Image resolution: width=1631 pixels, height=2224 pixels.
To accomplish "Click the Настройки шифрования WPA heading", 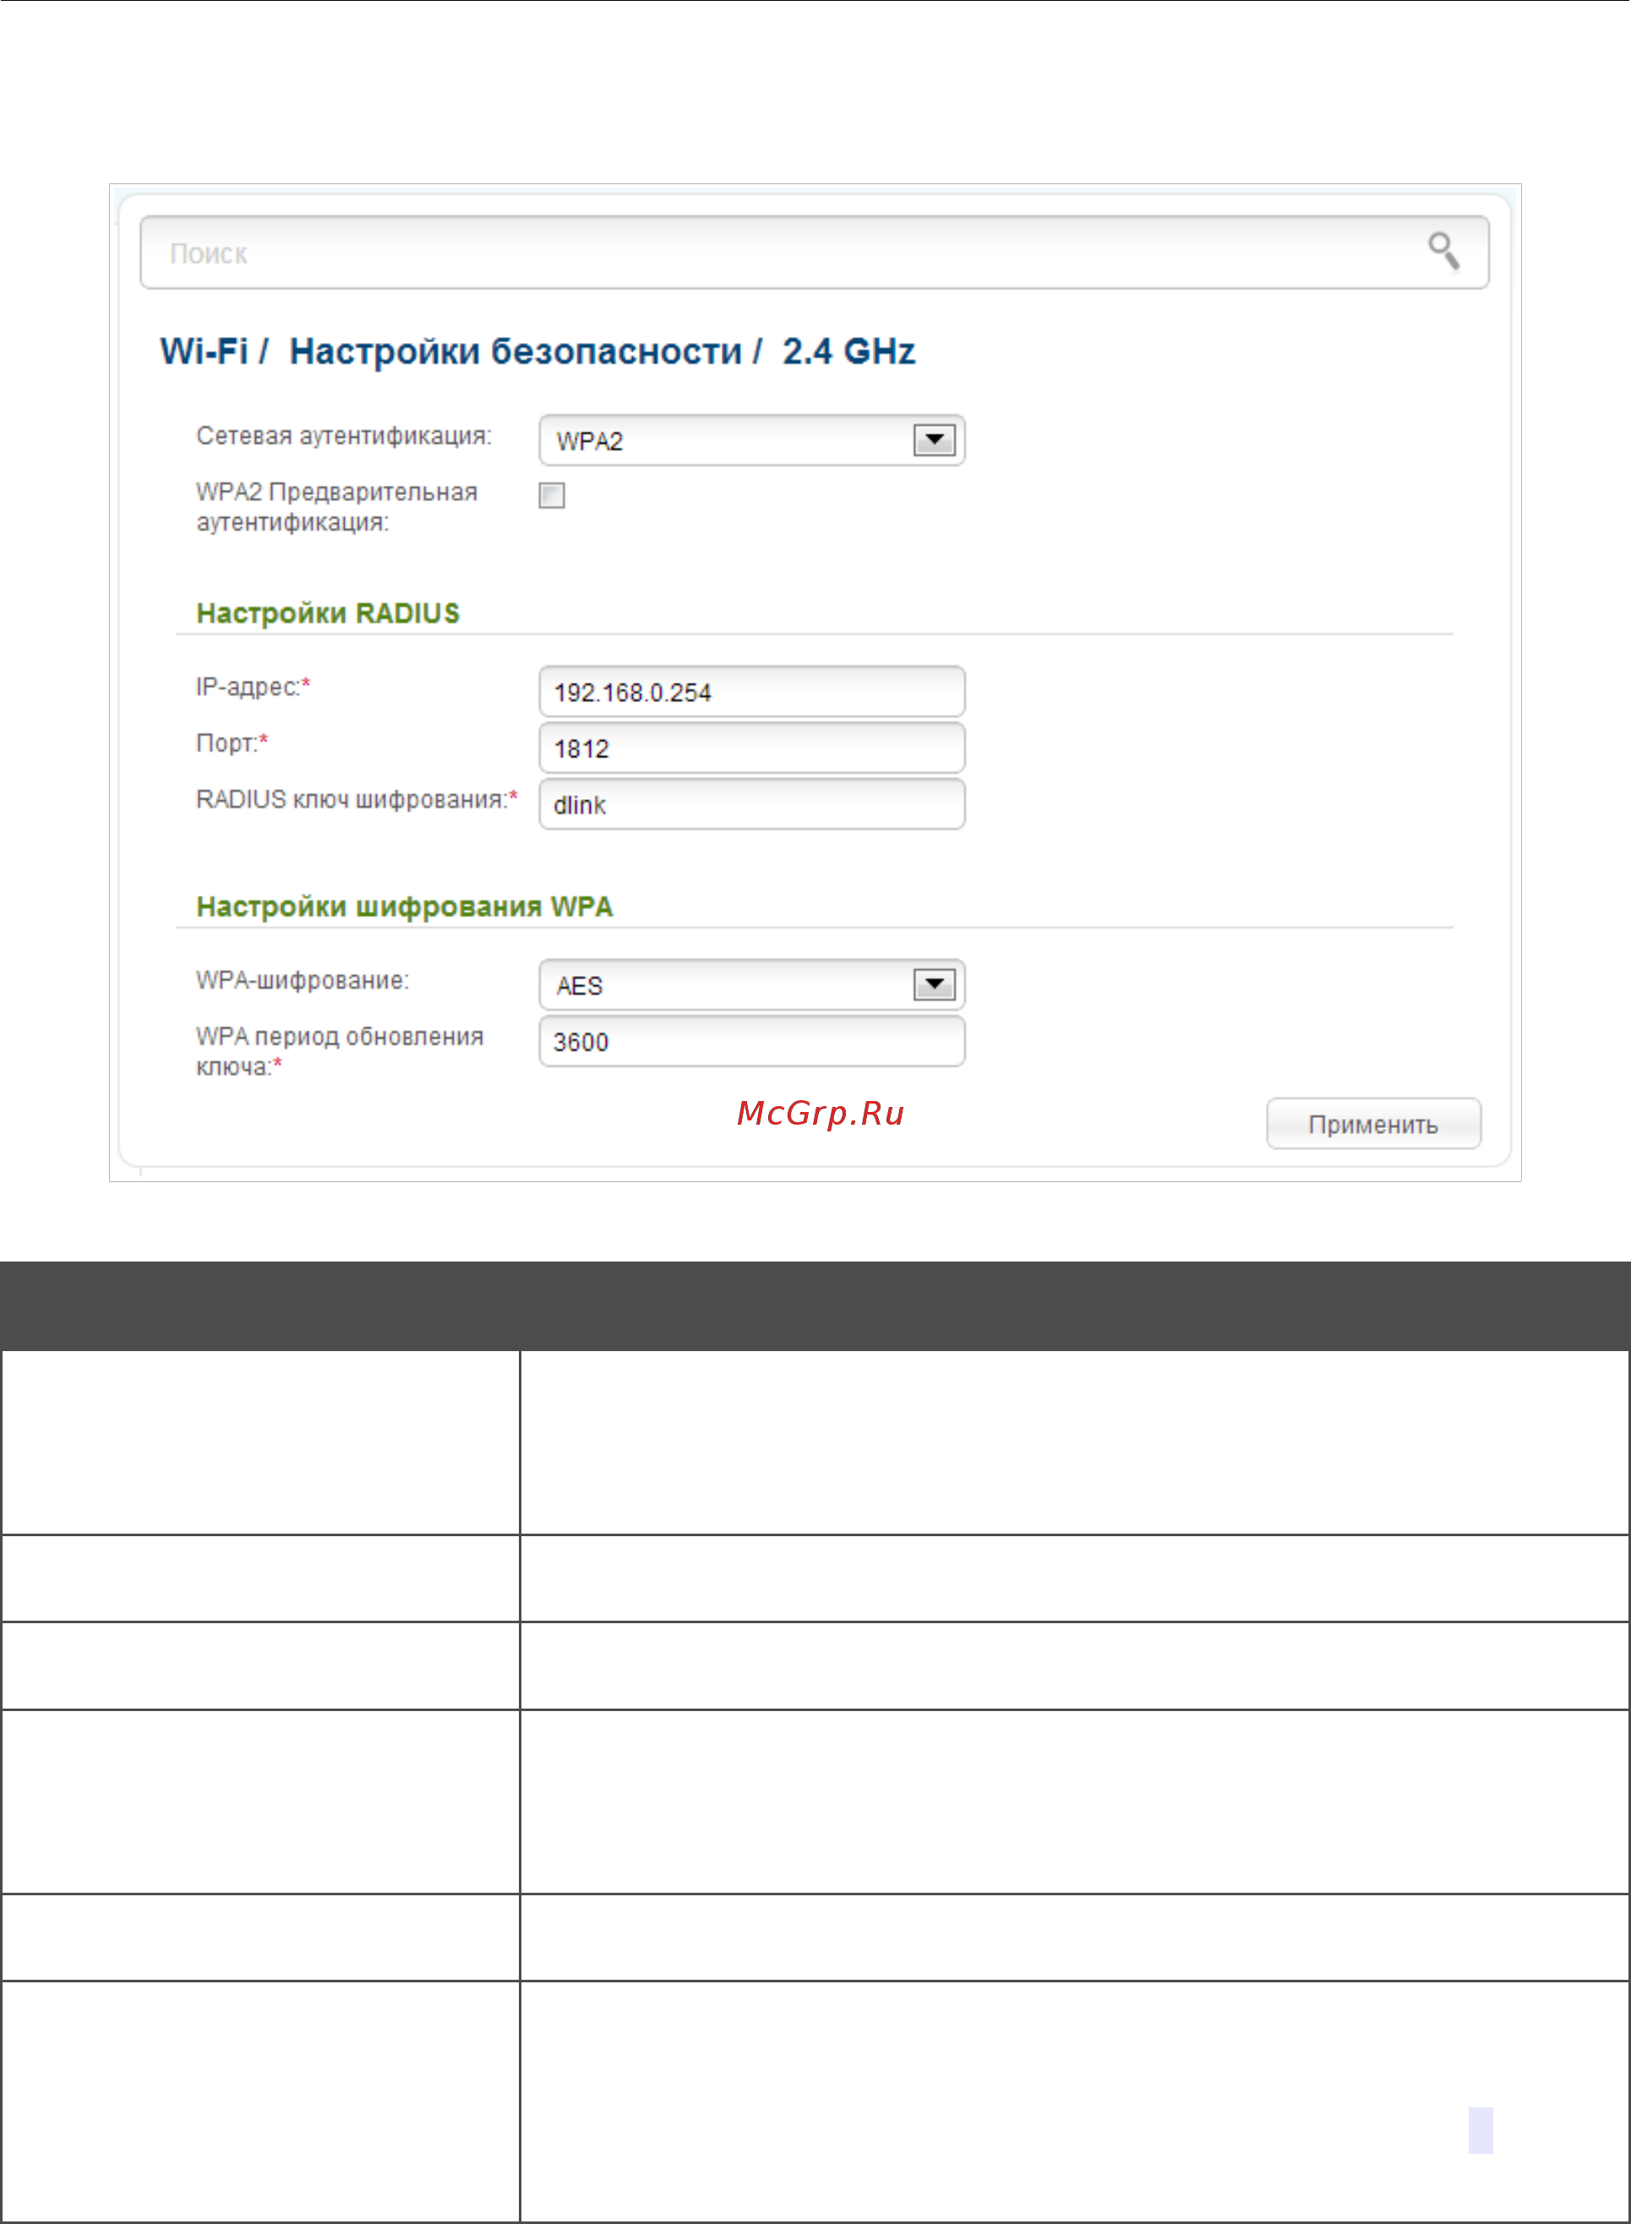I will pos(405,906).
